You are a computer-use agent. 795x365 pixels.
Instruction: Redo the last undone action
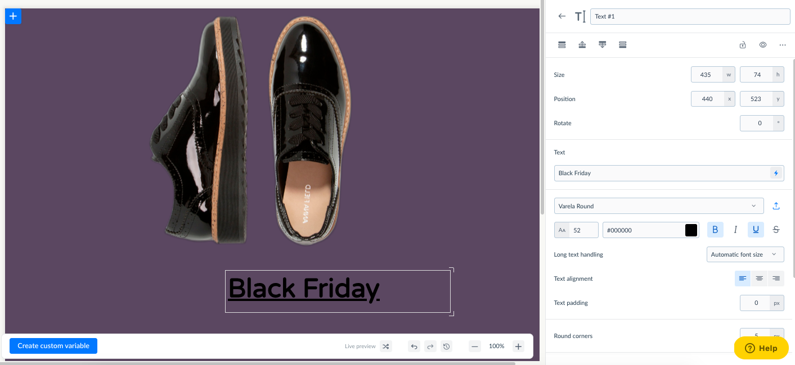[x=430, y=346]
